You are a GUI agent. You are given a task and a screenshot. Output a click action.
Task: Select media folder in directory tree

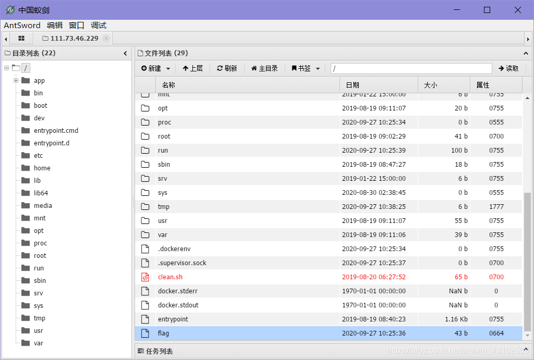click(x=43, y=205)
